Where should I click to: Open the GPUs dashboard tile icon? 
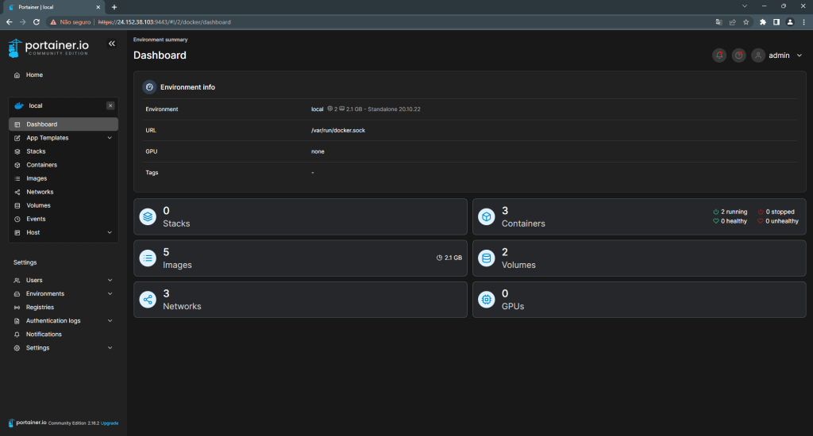487,300
